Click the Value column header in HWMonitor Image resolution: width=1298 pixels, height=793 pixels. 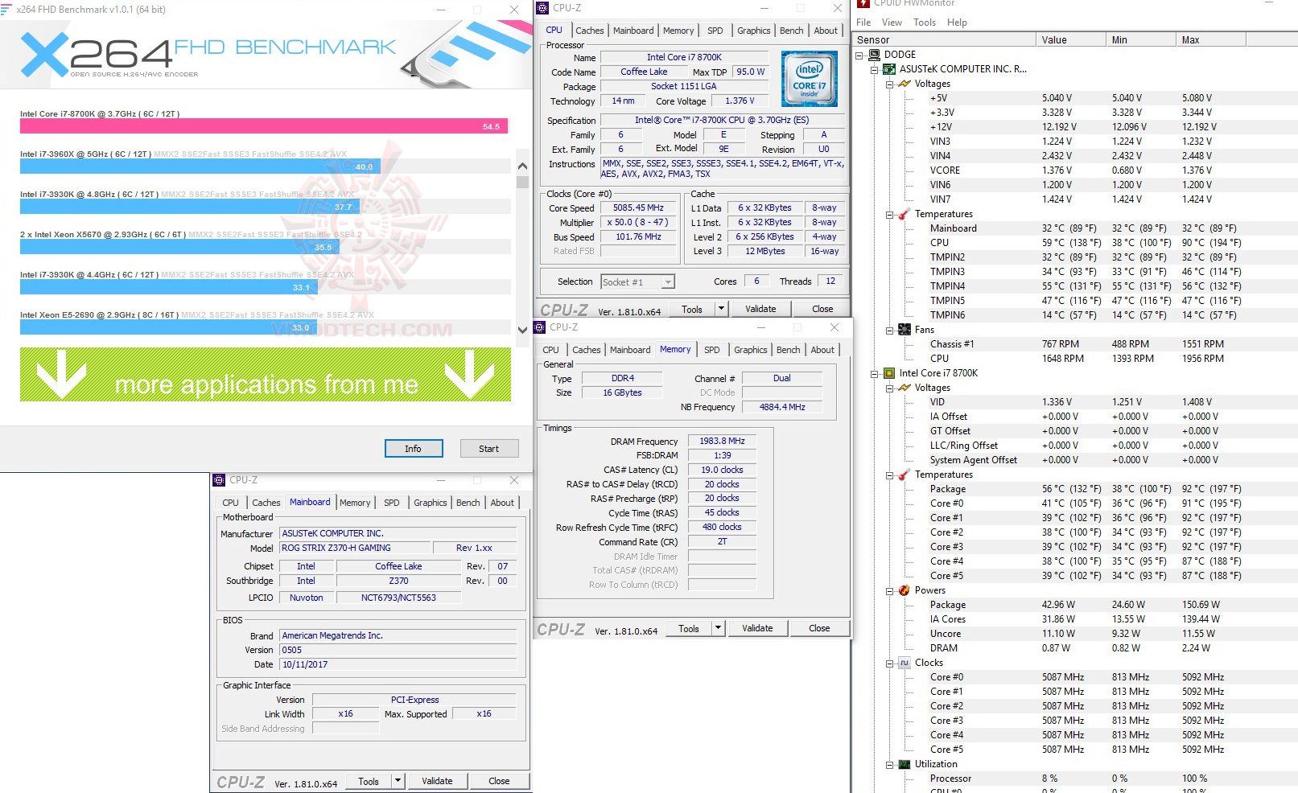point(1071,39)
